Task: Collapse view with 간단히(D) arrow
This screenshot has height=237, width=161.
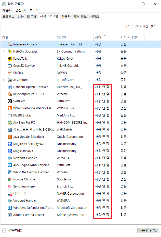Action: (x=5, y=230)
